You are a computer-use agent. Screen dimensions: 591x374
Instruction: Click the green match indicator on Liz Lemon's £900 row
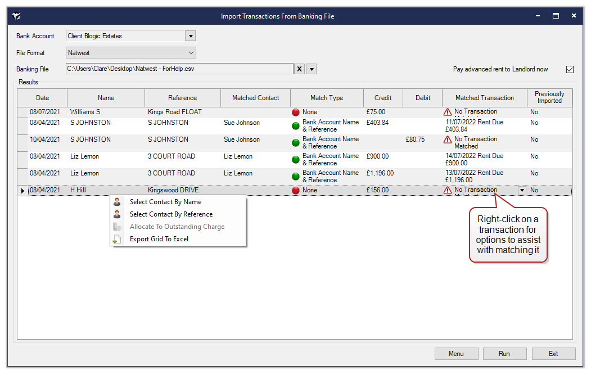click(x=296, y=159)
